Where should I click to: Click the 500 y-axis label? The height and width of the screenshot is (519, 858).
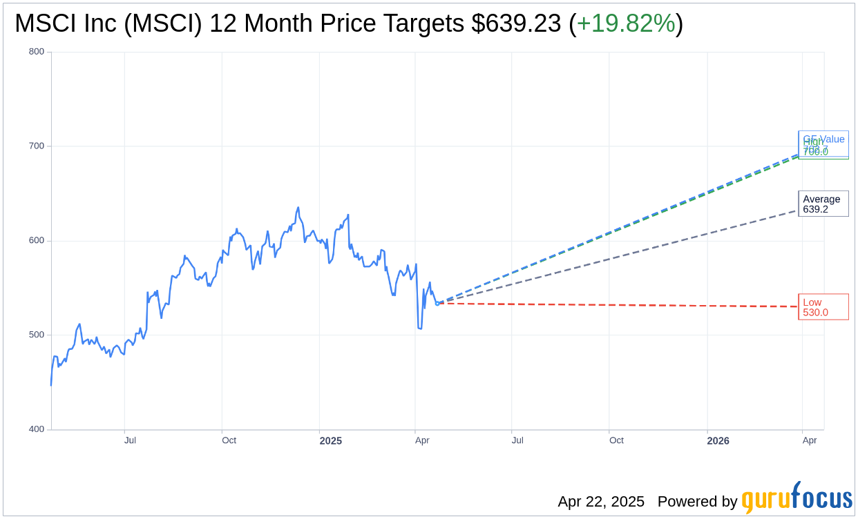37,335
